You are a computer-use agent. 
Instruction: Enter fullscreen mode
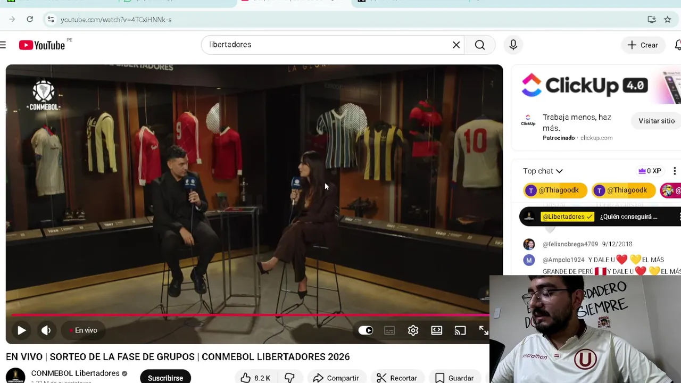pyautogui.click(x=483, y=330)
